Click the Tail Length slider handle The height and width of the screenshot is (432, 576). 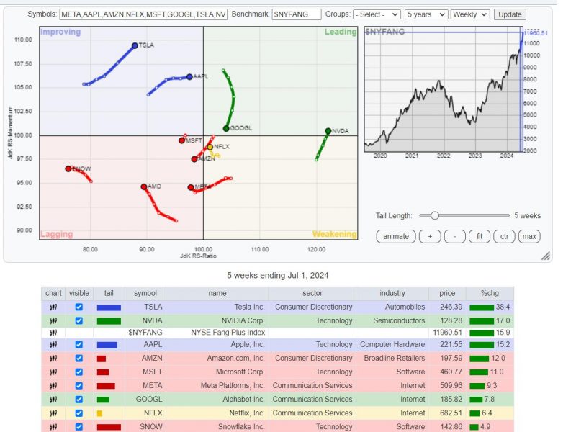point(435,215)
